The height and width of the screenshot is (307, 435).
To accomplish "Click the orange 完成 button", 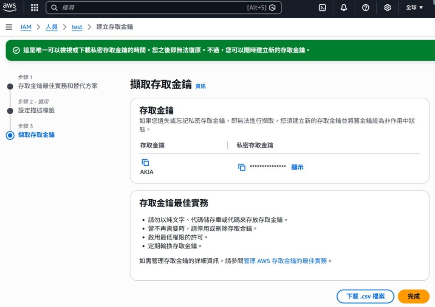I will pyautogui.click(x=413, y=296).
